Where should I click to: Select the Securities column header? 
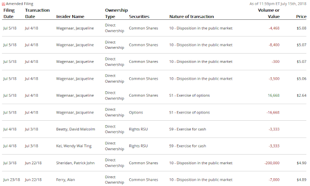click(x=139, y=16)
